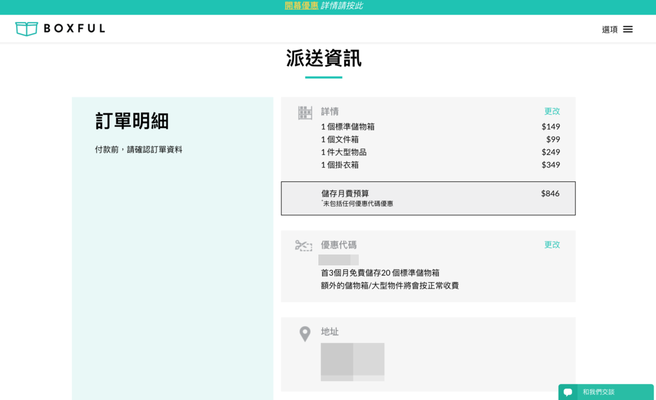Click the scissors icon next to 優惠代碼
The image size is (656, 400).
coord(301,244)
